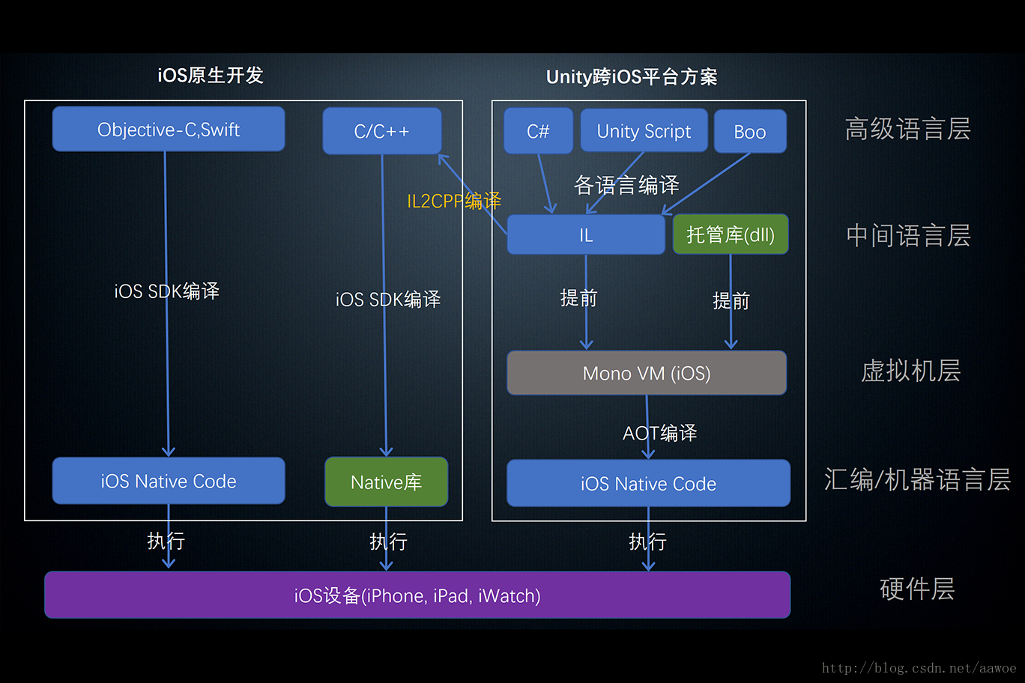Click the 提前 label below IL

(578, 298)
